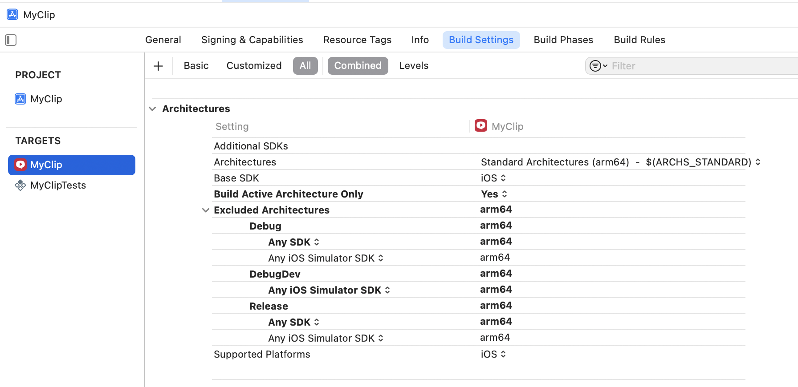Switch to Levels view
Screen dimensions: 798x387
[414, 66]
